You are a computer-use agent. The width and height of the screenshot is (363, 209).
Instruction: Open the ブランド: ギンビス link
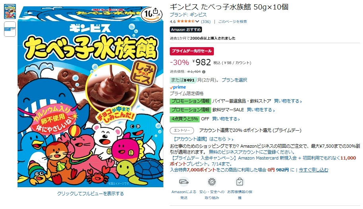188,15
